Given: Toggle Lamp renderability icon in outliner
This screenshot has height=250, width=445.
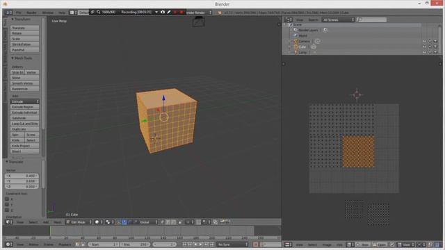Looking at the screenshot, I should coord(435,52).
